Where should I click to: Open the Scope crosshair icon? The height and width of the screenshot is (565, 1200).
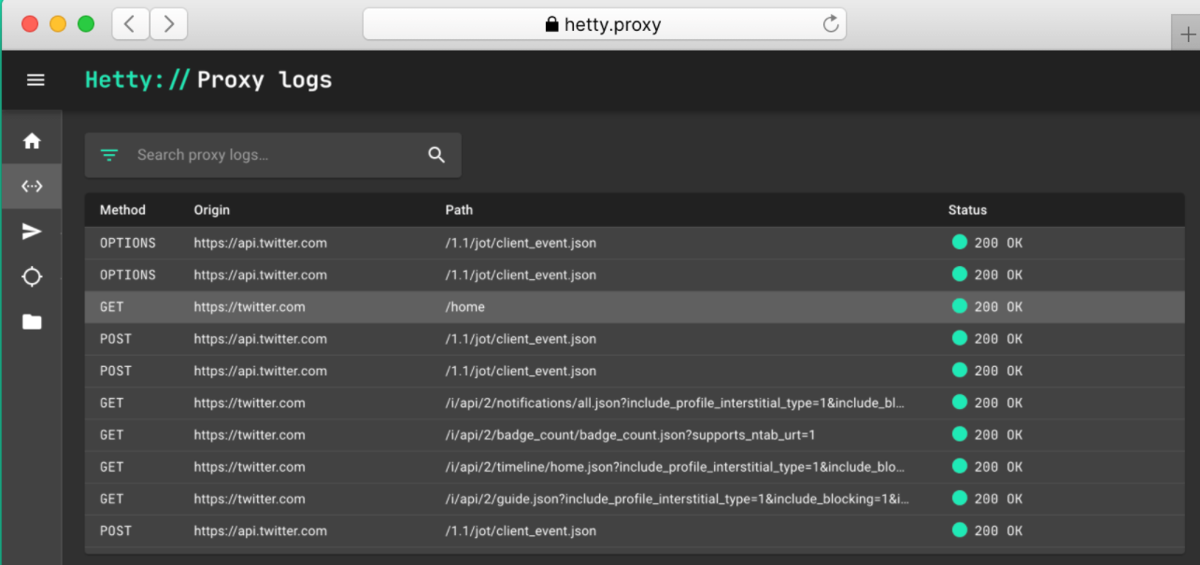(x=32, y=277)
